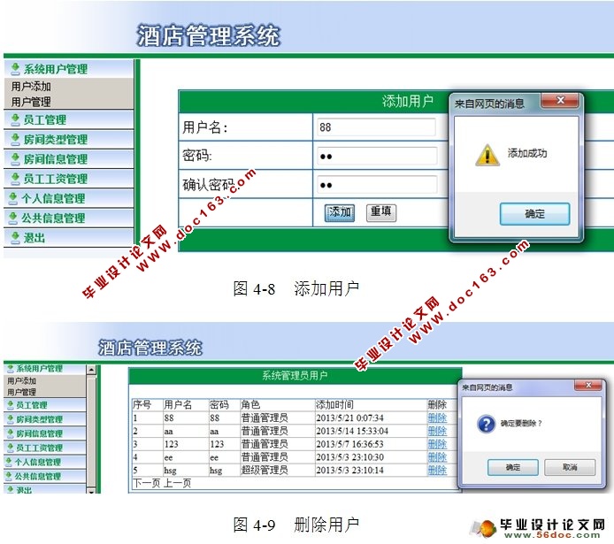Click the blue question mark icon in delete dialog
This screenshot has width=614, height=544.
486,424
